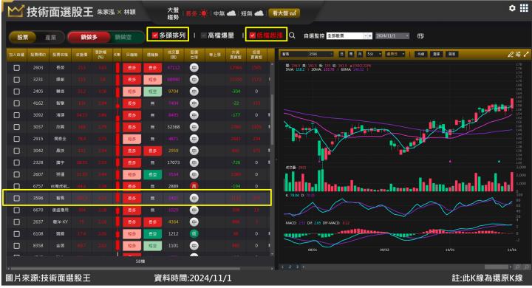Click second button after 還原日 dropdown

click(x=437, y=54)
